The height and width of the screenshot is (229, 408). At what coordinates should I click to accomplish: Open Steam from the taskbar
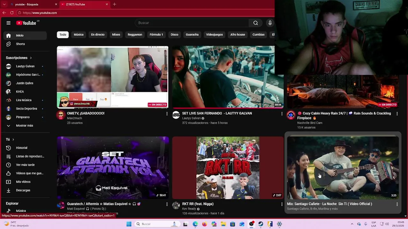261,224
